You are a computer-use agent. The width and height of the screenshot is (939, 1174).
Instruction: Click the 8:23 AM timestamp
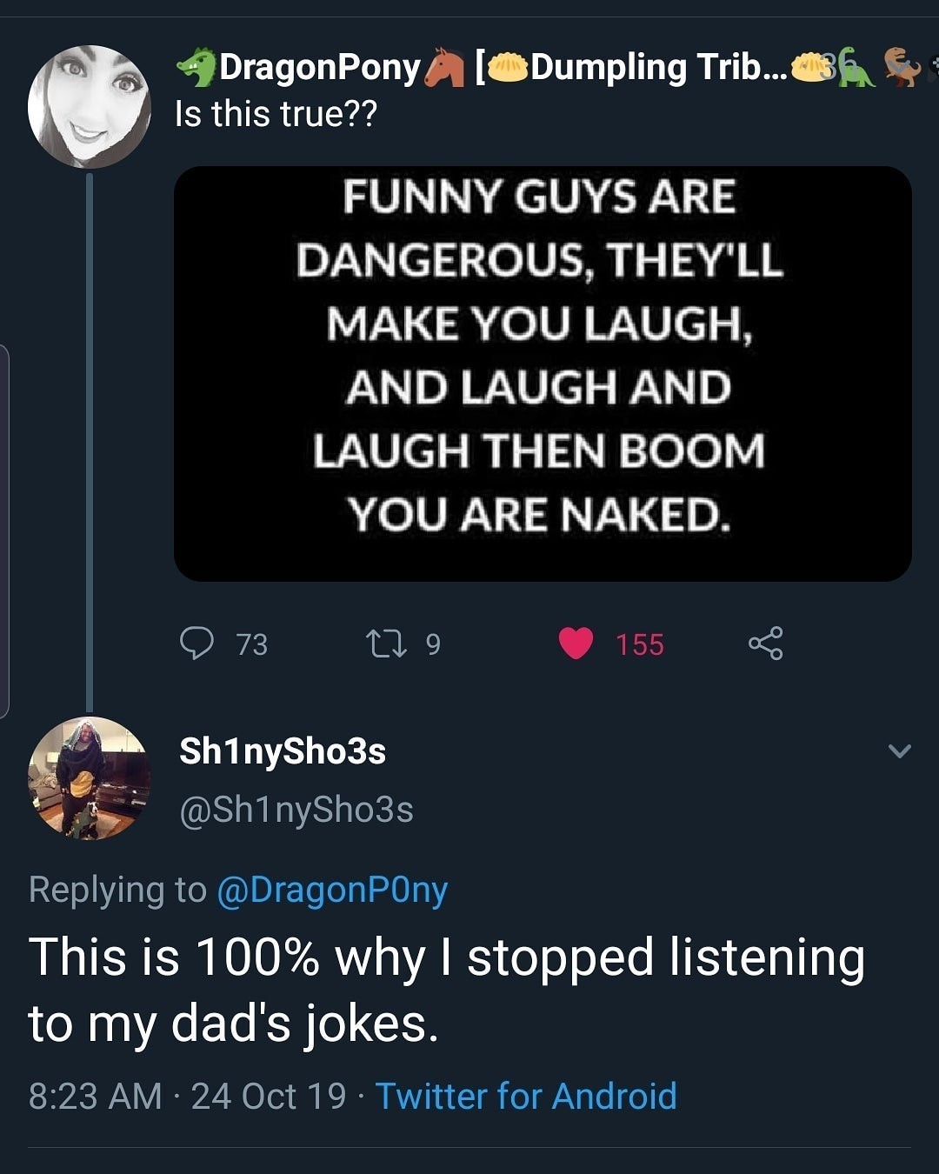pyautogui.click(x=95, y=1096)
